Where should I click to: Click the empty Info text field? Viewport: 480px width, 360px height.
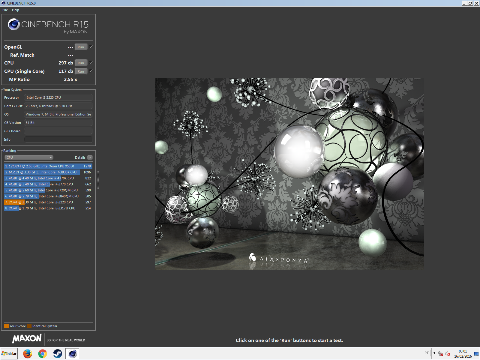click(x=58, y=139)
